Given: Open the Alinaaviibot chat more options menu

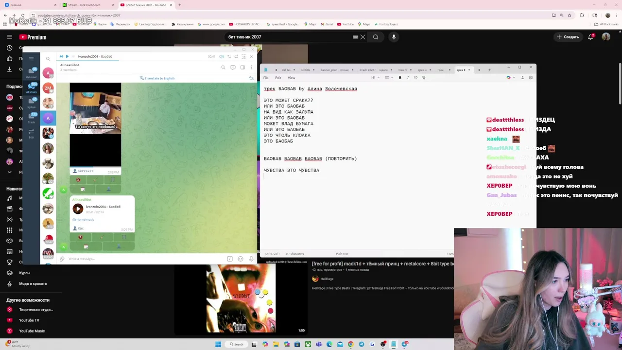Looking at the screenshot, I should coord(251,67).
